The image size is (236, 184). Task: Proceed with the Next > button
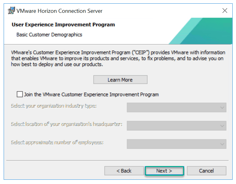pyautogui.click(x=164, y=171)
